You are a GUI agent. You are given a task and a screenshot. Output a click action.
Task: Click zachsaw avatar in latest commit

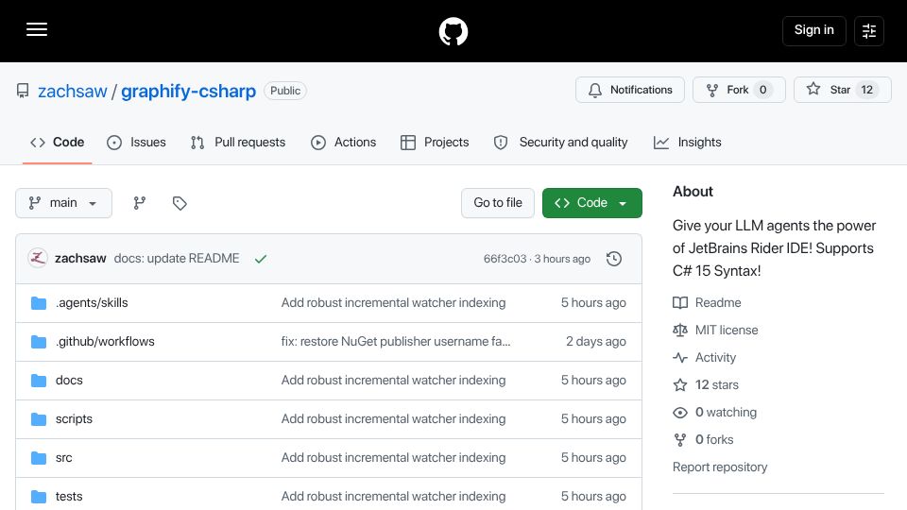click(x=38, y=258)
